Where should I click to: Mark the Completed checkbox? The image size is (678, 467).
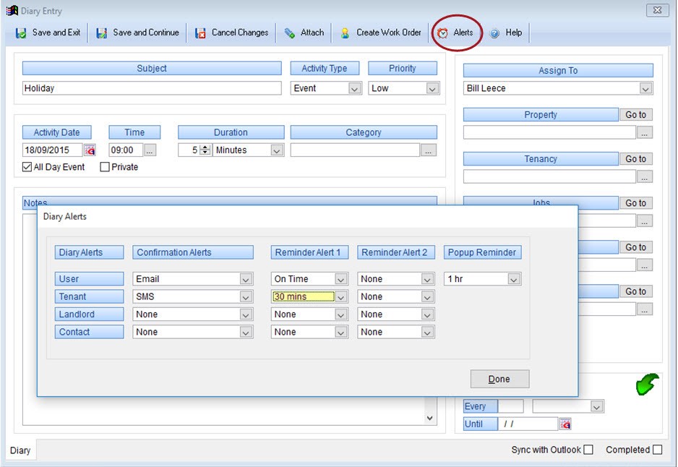pos(657,450)
